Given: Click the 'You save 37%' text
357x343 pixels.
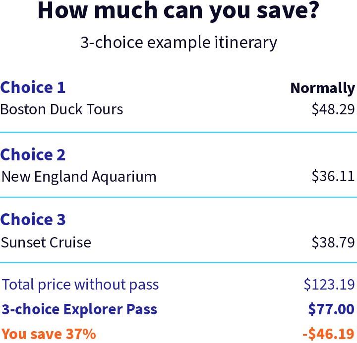Looking at the screenshot, I should [x=49, y=334].
